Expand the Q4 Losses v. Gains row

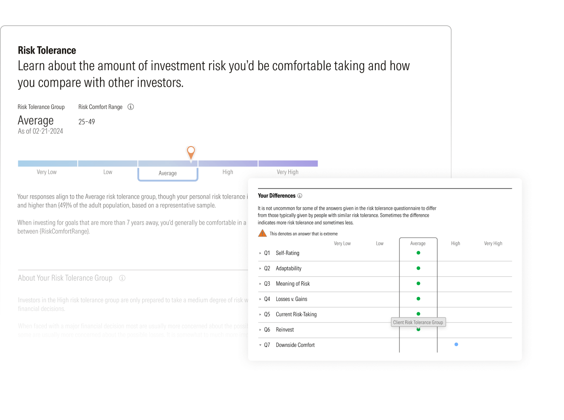(x=260, y=299)
